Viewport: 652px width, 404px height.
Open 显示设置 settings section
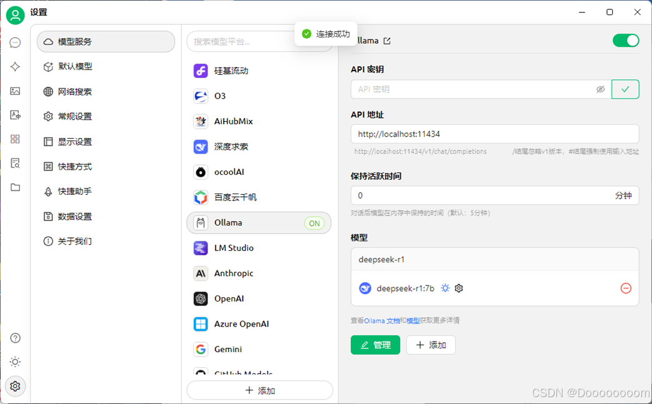pyautogui.click(x=106, y=142)
